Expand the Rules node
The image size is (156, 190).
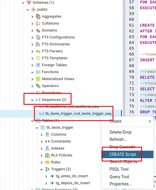42,163
